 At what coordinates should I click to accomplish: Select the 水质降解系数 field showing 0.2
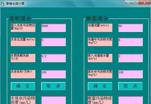[53, 58]
